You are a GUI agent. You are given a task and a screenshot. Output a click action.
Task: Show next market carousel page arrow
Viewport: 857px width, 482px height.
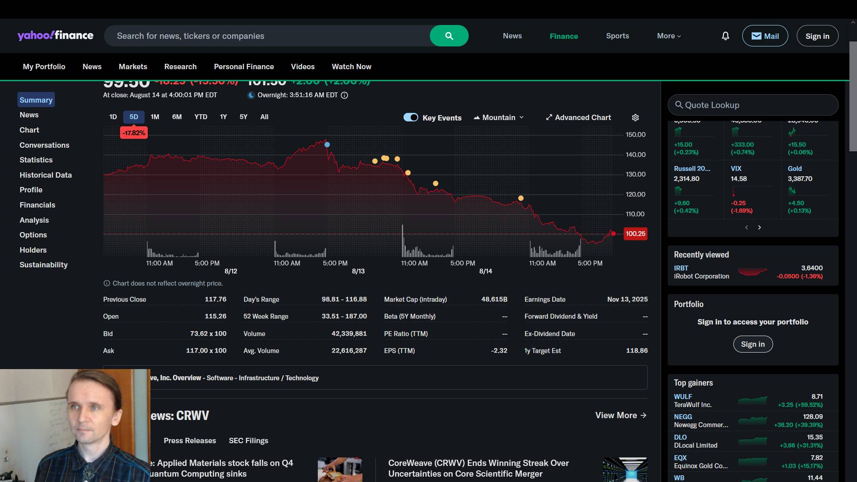click(x=759, y=228)
